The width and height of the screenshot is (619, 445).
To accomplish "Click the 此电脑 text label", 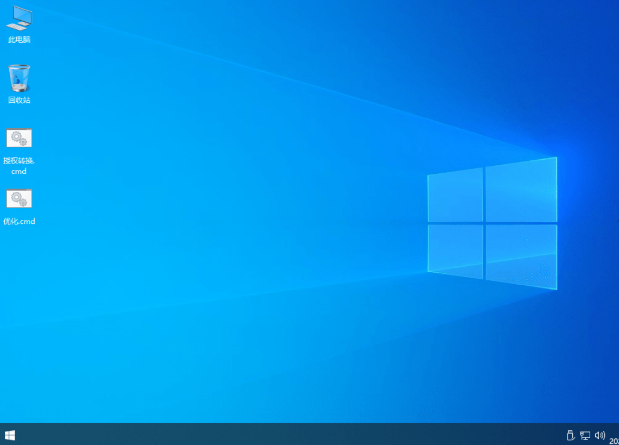I will coord(19,40).
